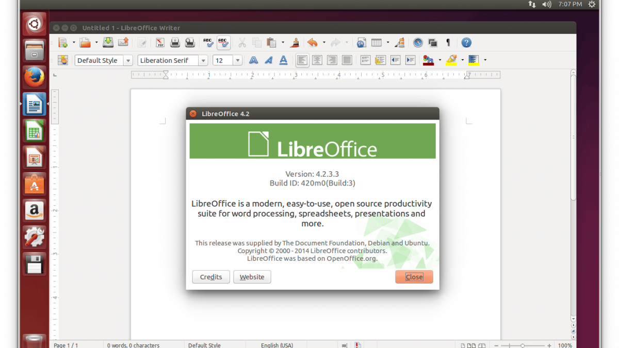Open the recent documents arrow beside Open

click(x=96, y=43)
